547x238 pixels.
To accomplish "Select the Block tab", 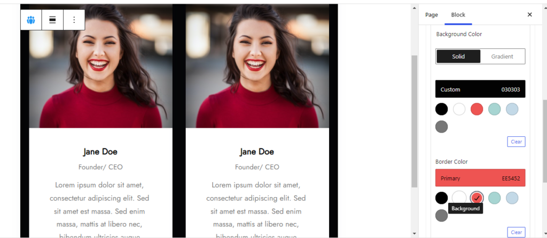I will (458, 14).
